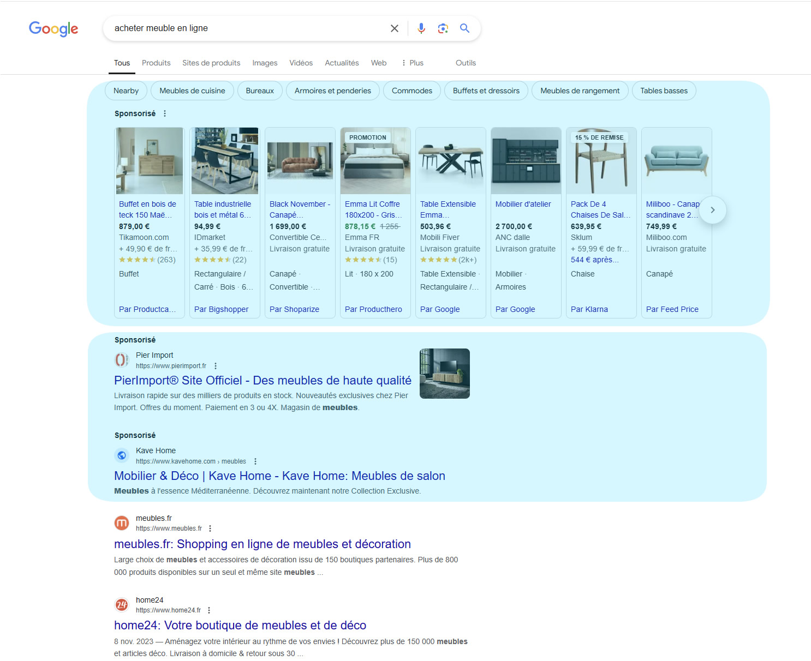
Task: Click the Kave Home globe favicon
Action: [x=122, y=455]
